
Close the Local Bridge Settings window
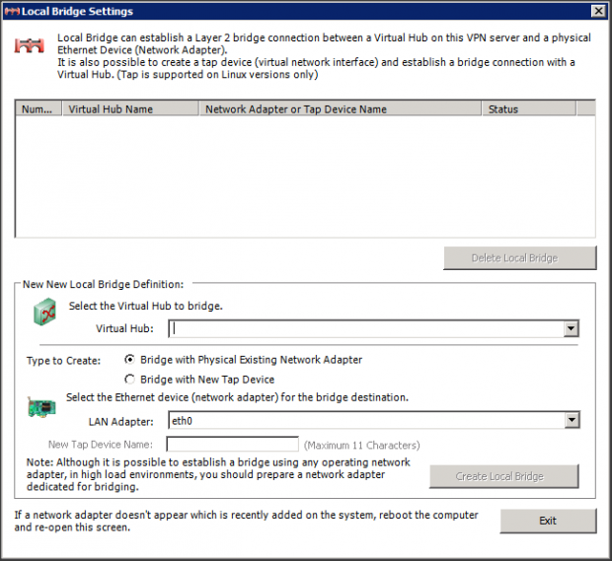tap(598, 11)
